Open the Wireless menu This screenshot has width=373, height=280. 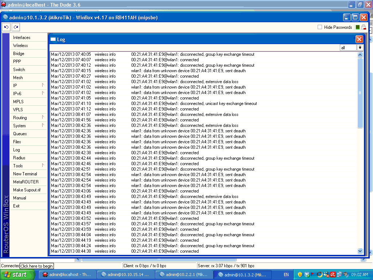[28, 46]
